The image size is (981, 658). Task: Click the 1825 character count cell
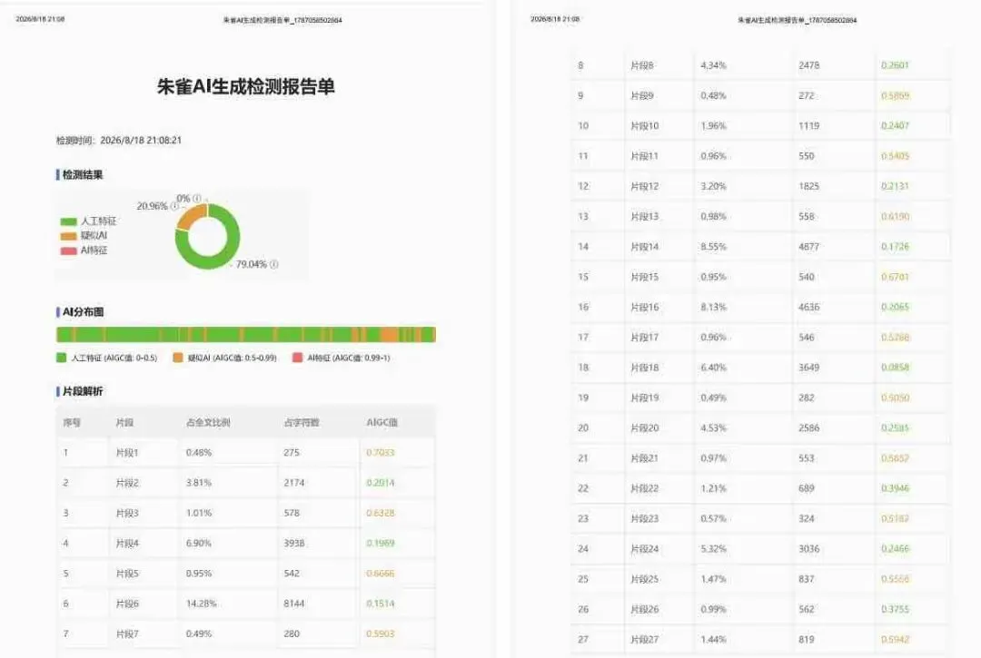809,186
